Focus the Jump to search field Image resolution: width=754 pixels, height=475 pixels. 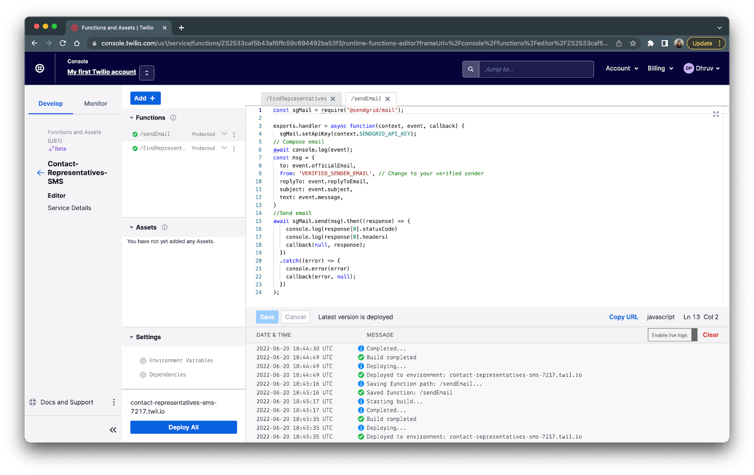click(536, 69)
